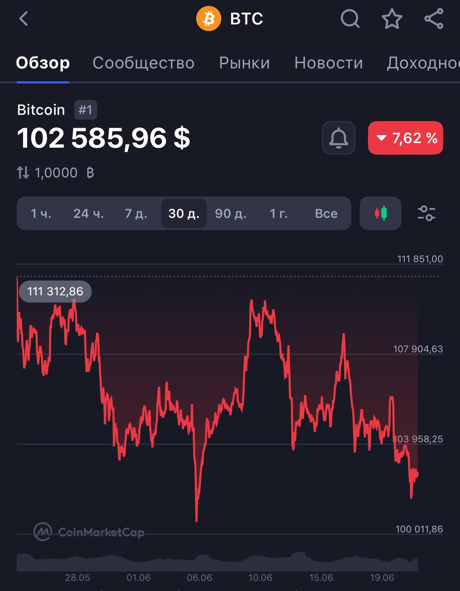Screen dimensions: 460x591
Task: Open search with the magnifier icon
Action: click(350, 19)
